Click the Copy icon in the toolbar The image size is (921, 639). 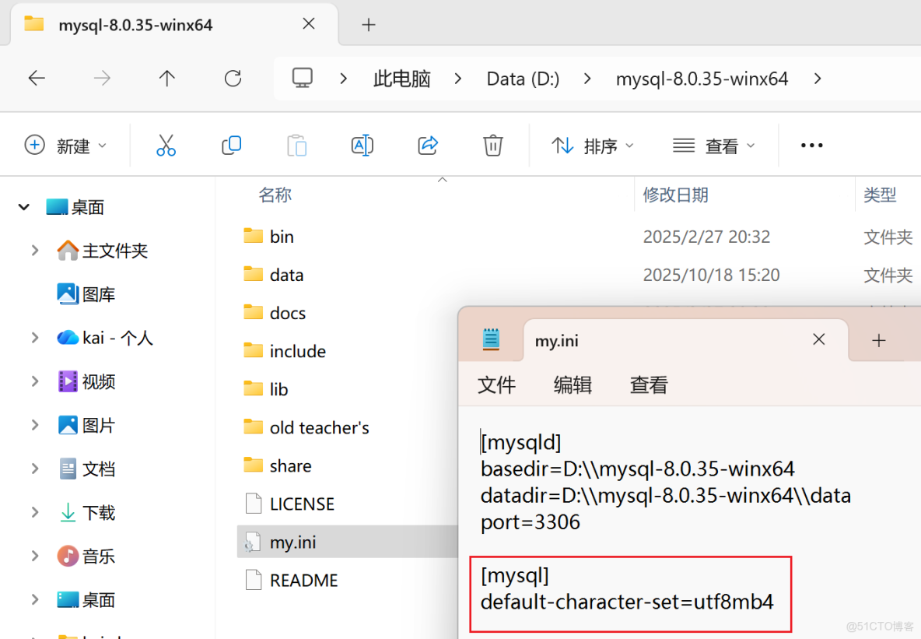click(231, 145)
